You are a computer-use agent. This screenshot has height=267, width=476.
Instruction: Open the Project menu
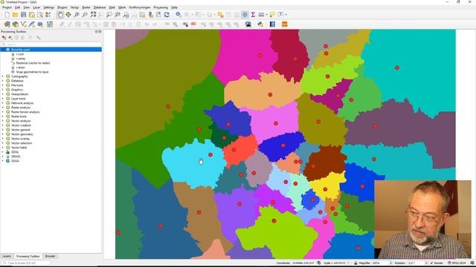pos(7,7)
